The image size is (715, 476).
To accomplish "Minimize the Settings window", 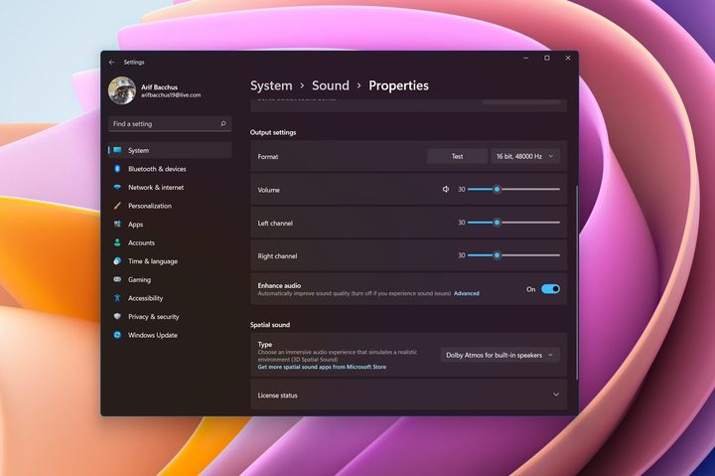I will click(526, 58).
